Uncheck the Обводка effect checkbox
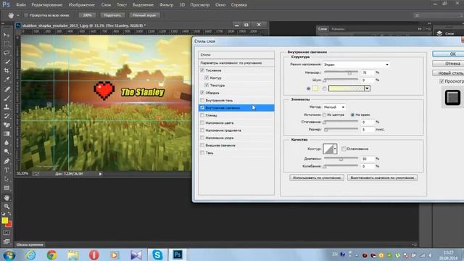This screenshot has height=261, width=464. tap(202, 93)
